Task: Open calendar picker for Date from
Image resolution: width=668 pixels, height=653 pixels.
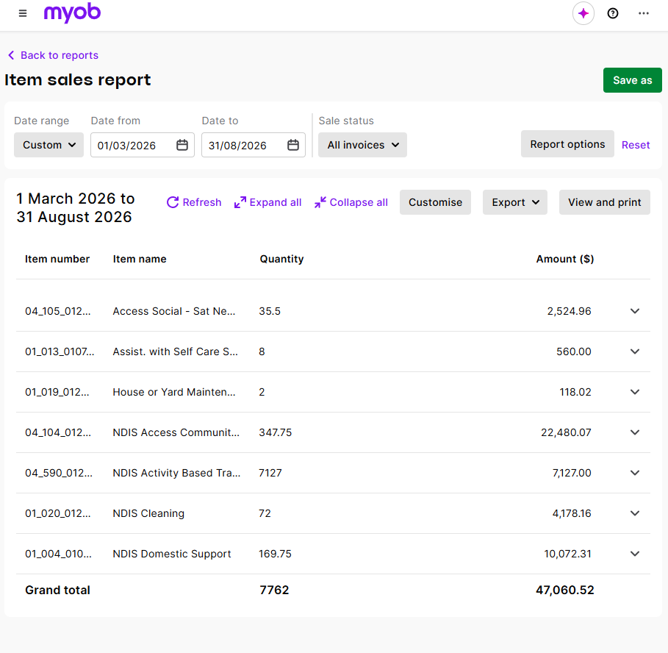Action: [182, 145]
